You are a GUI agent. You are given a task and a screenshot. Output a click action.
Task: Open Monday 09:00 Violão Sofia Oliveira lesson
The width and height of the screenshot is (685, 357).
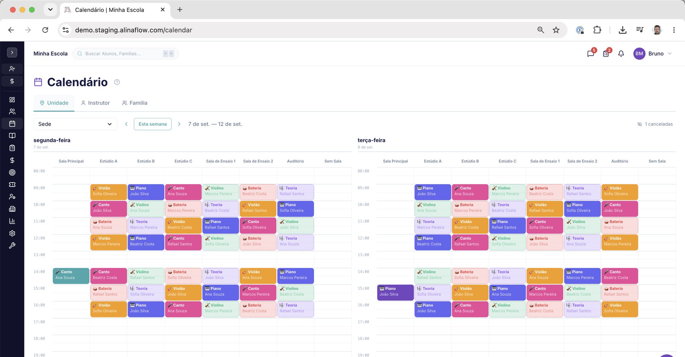tap(108, 192)
